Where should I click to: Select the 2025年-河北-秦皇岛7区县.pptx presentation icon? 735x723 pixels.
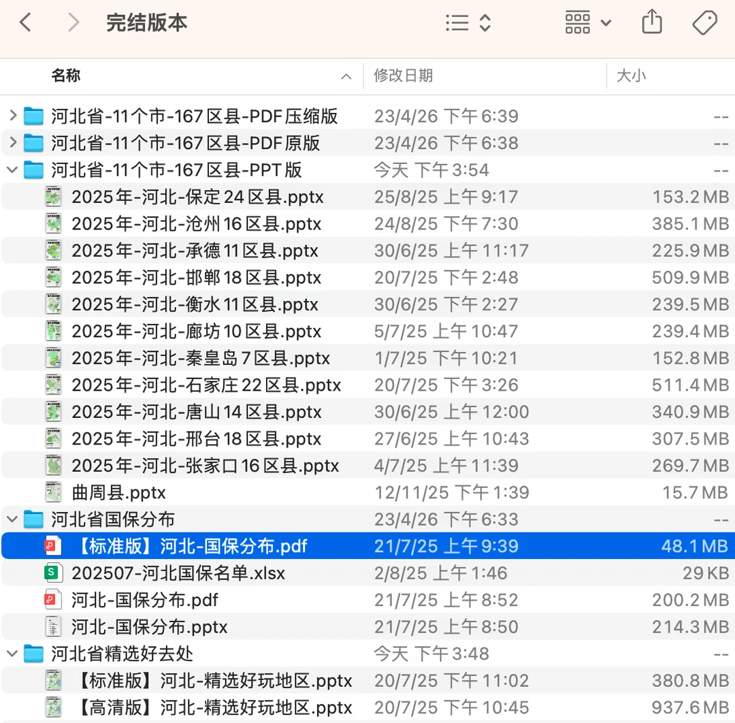(x=53, y=358)
